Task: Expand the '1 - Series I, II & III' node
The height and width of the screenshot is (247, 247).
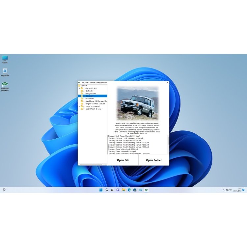Action: click(x=79, y=88)
